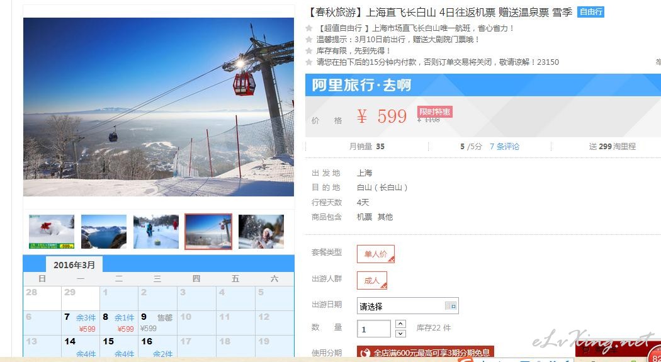
Task: Open the 7 条评论 reviews link
Action: point(505,147)
